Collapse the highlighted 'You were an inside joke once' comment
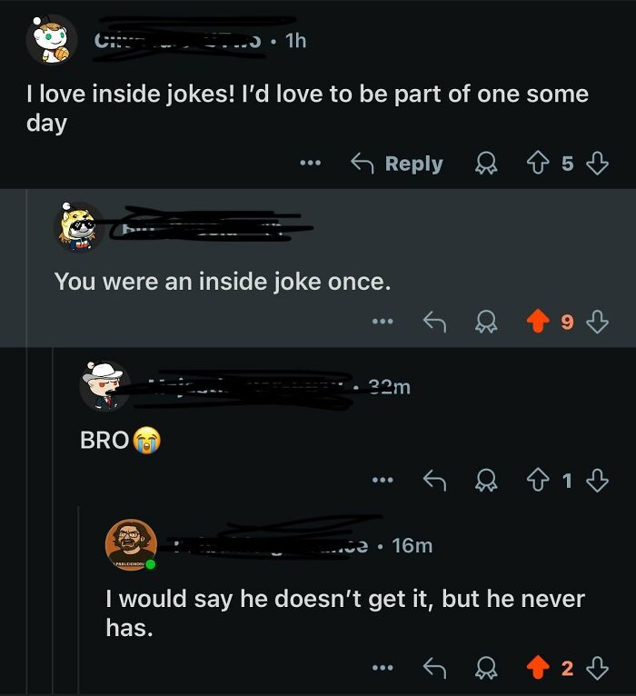The height and width of the screenshot is (696, 636). coord(317,268)
